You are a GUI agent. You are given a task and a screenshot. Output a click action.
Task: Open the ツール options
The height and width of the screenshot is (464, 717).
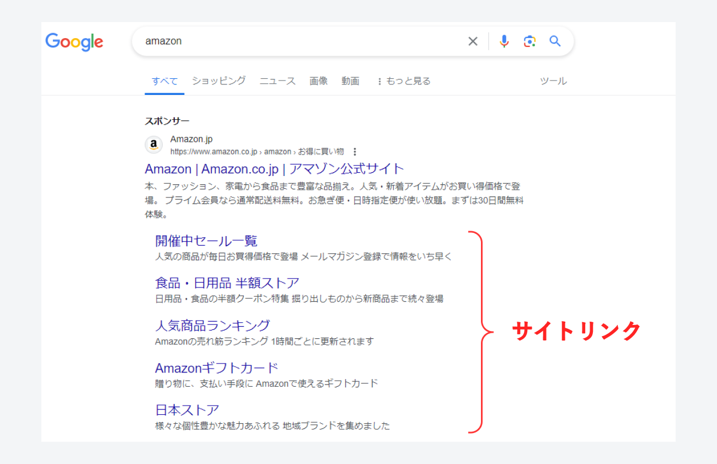pyautogui.click(x=553, y=81)
